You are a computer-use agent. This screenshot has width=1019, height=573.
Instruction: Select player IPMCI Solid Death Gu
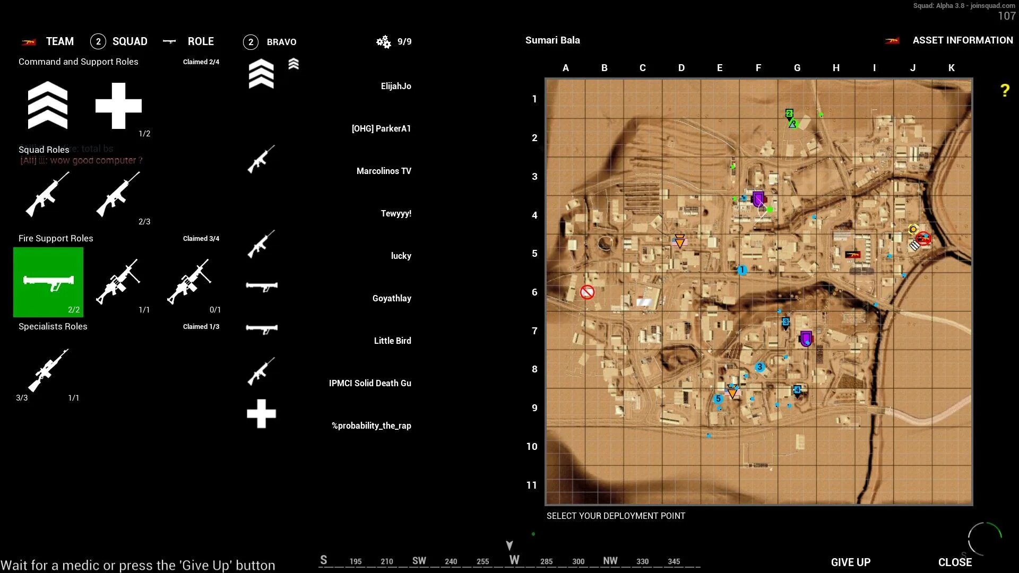(370, 383)
